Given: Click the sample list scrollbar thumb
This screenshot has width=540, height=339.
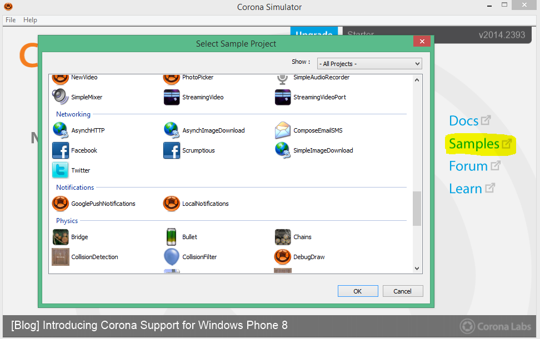Looking at the screenshot, I should (x=417, y=209).
